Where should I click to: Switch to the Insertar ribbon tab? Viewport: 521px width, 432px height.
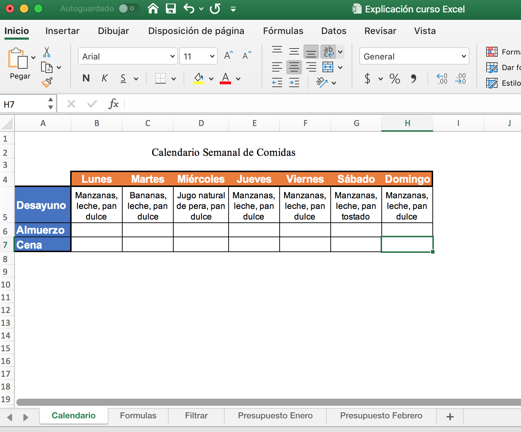(62, 31)
